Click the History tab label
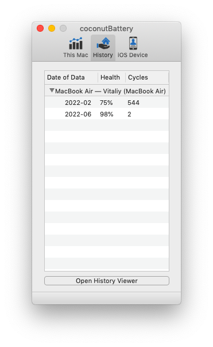Viewport: 213px width, 347px height. click(103, 55)
